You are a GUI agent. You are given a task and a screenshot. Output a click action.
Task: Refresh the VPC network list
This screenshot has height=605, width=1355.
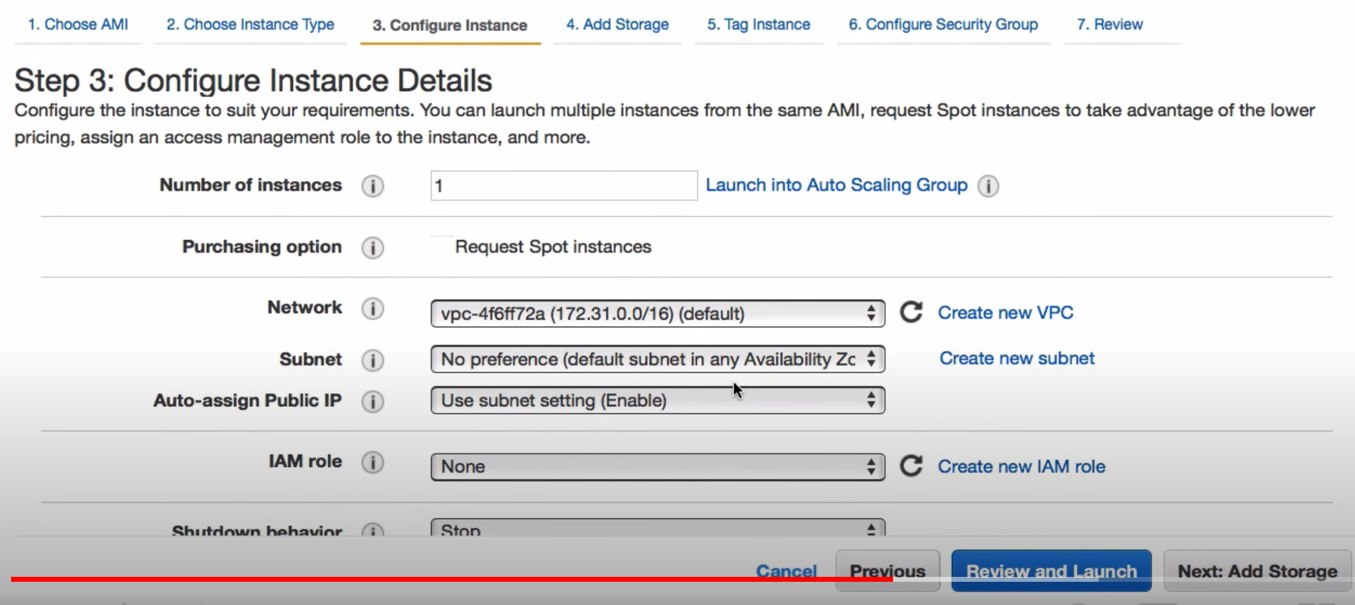point(911,312)
